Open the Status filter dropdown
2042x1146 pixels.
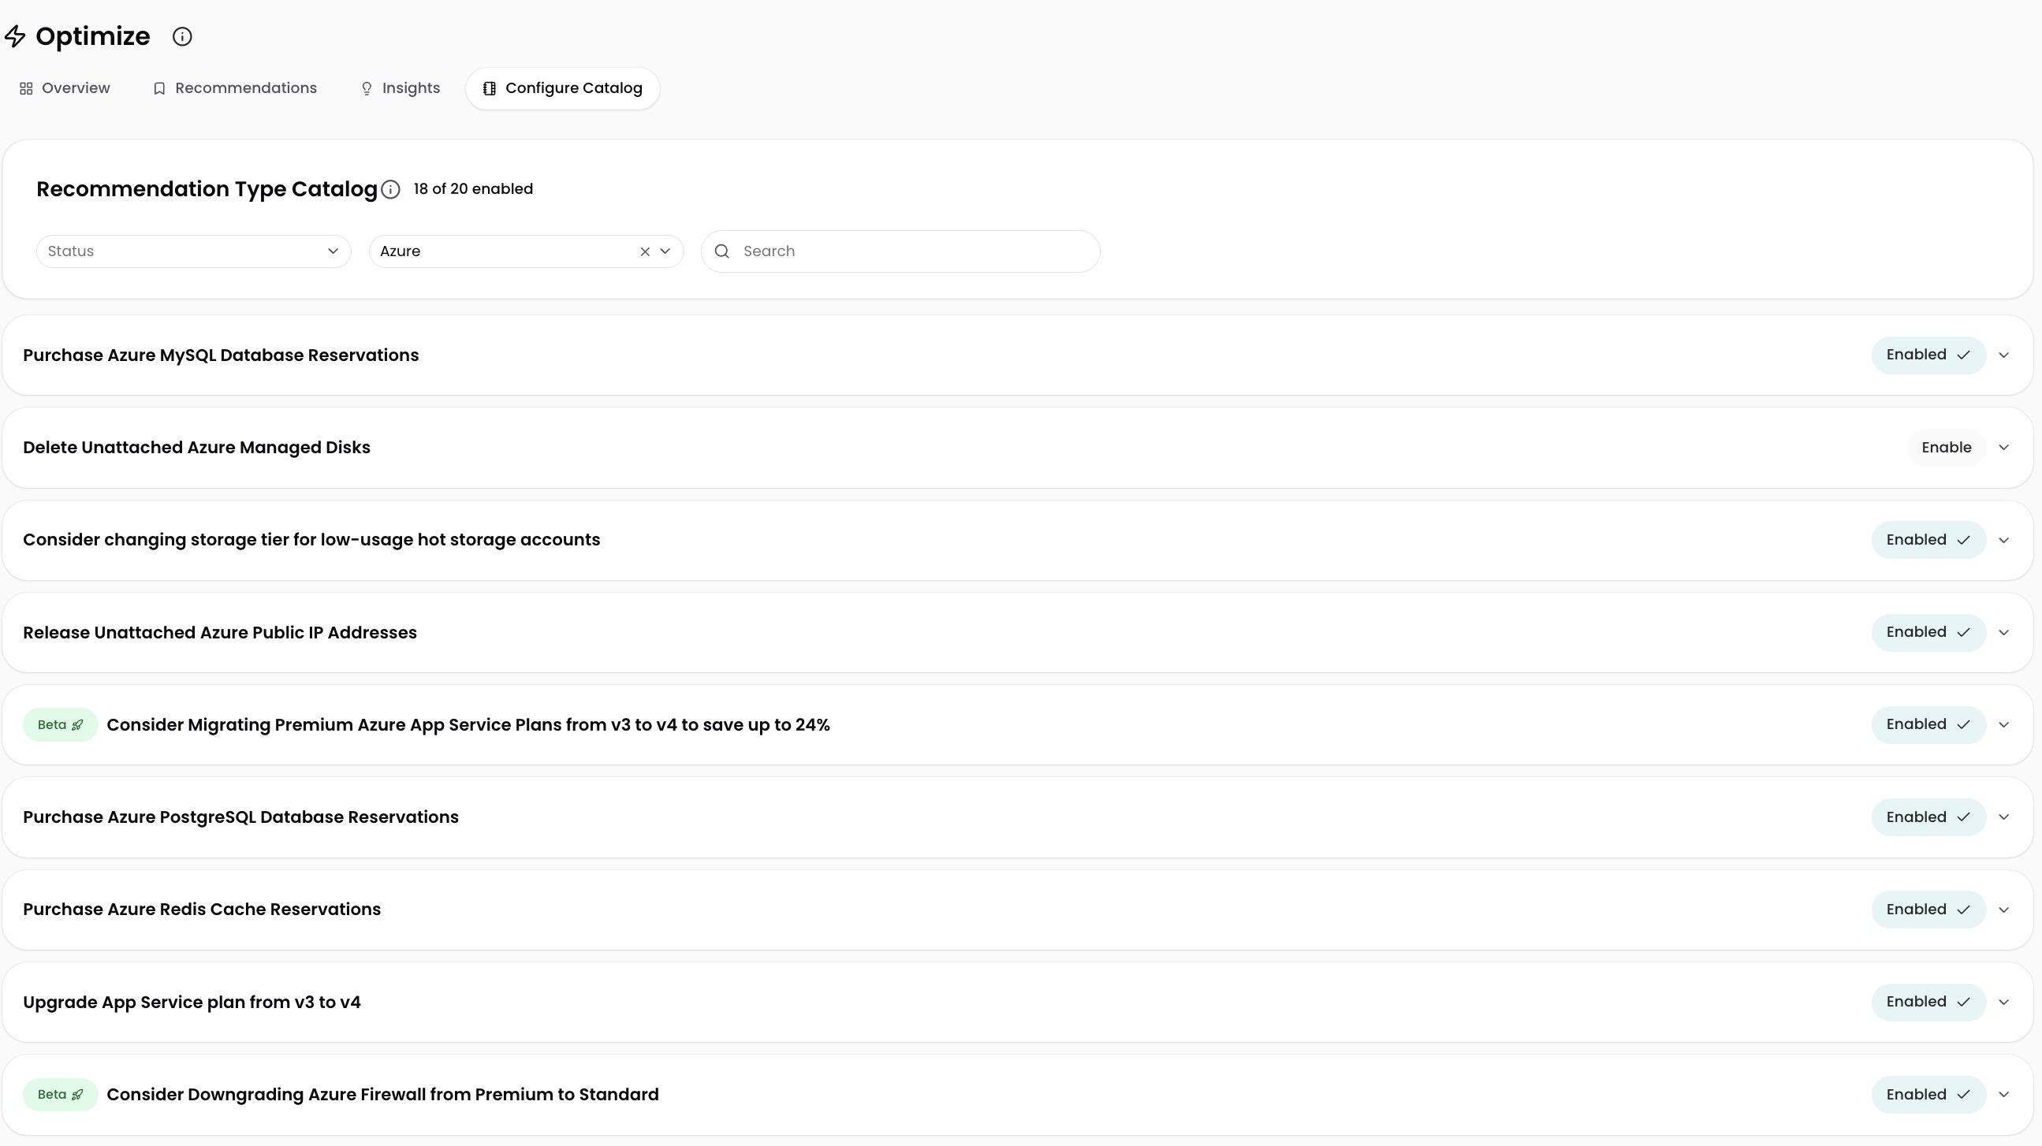click(193, 251)
